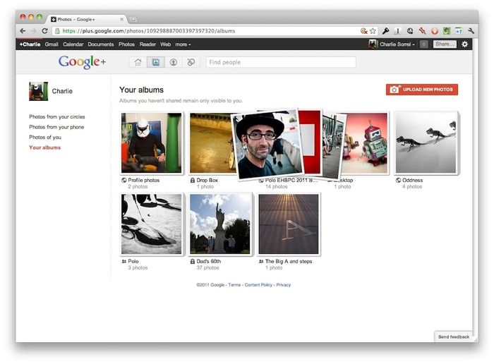Open the settings gear in Google bar
494x364 pixels.
click(x=464, y=44)
